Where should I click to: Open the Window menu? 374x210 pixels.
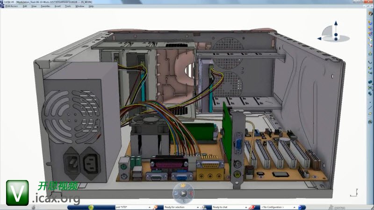pos(79,6)
